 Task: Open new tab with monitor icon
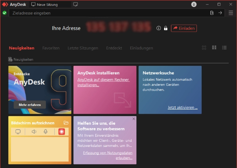75,4
